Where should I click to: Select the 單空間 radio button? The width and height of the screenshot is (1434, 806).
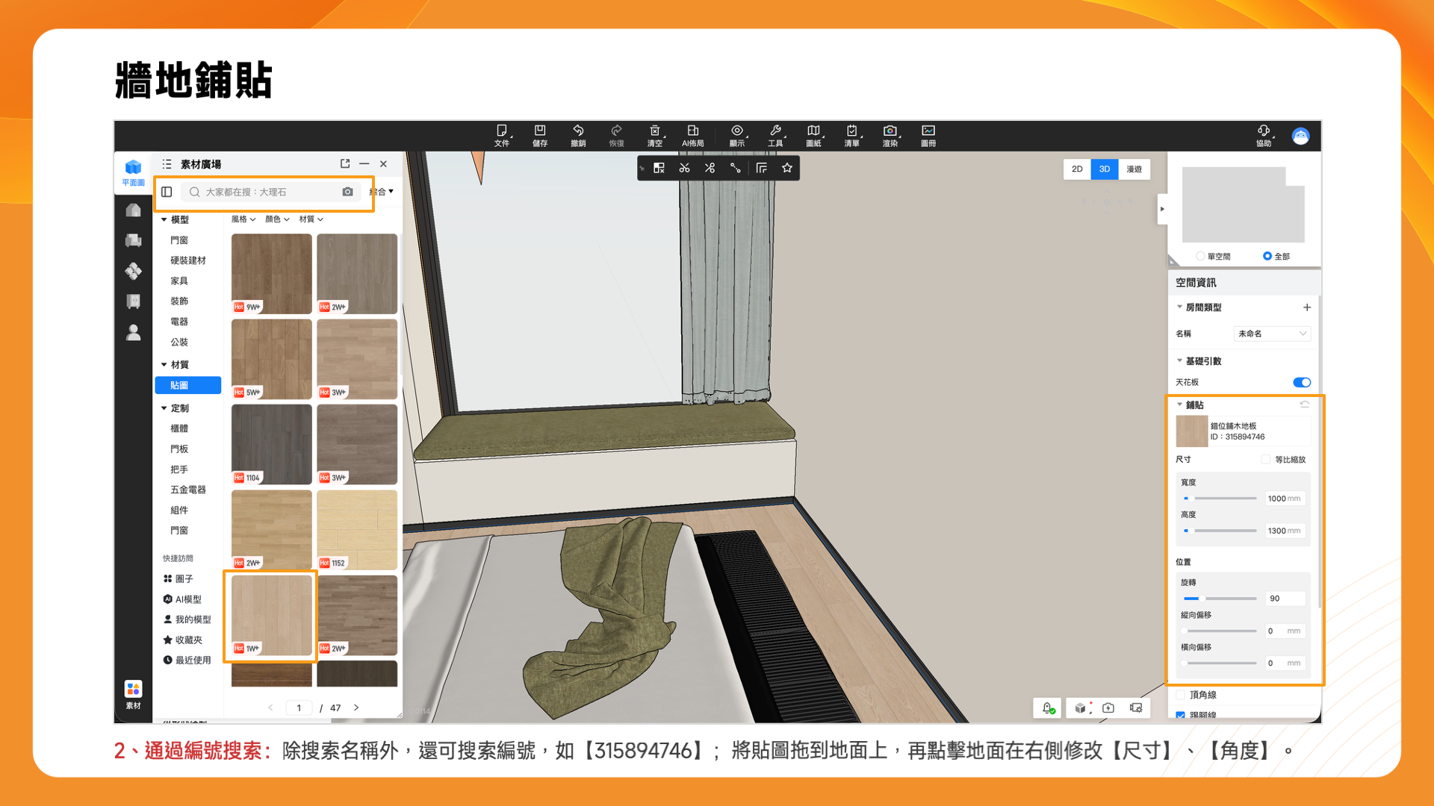pyautogui.click(x=1200, y=256)
